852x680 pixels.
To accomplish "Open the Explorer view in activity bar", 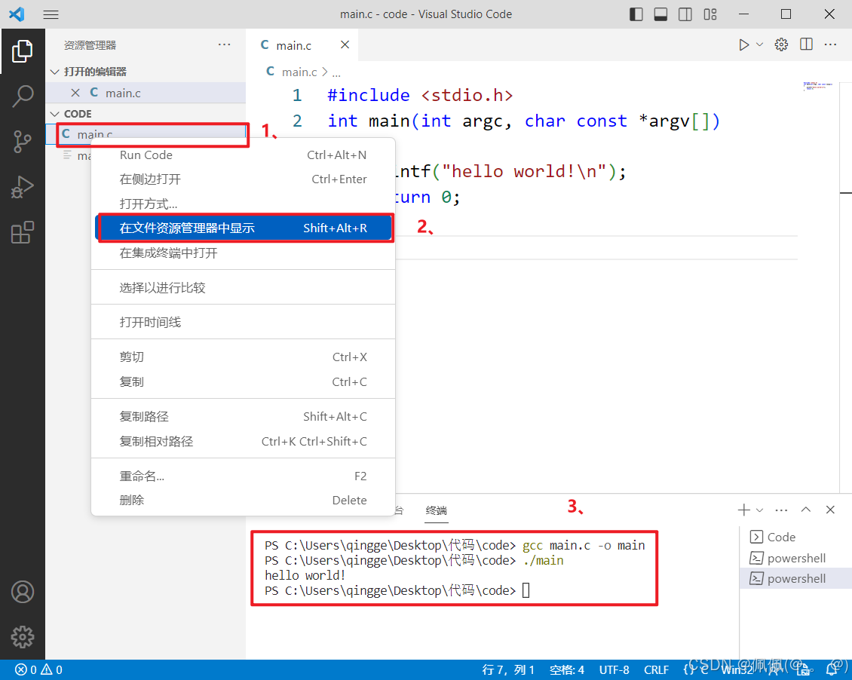I will click(x=23, y=51).
